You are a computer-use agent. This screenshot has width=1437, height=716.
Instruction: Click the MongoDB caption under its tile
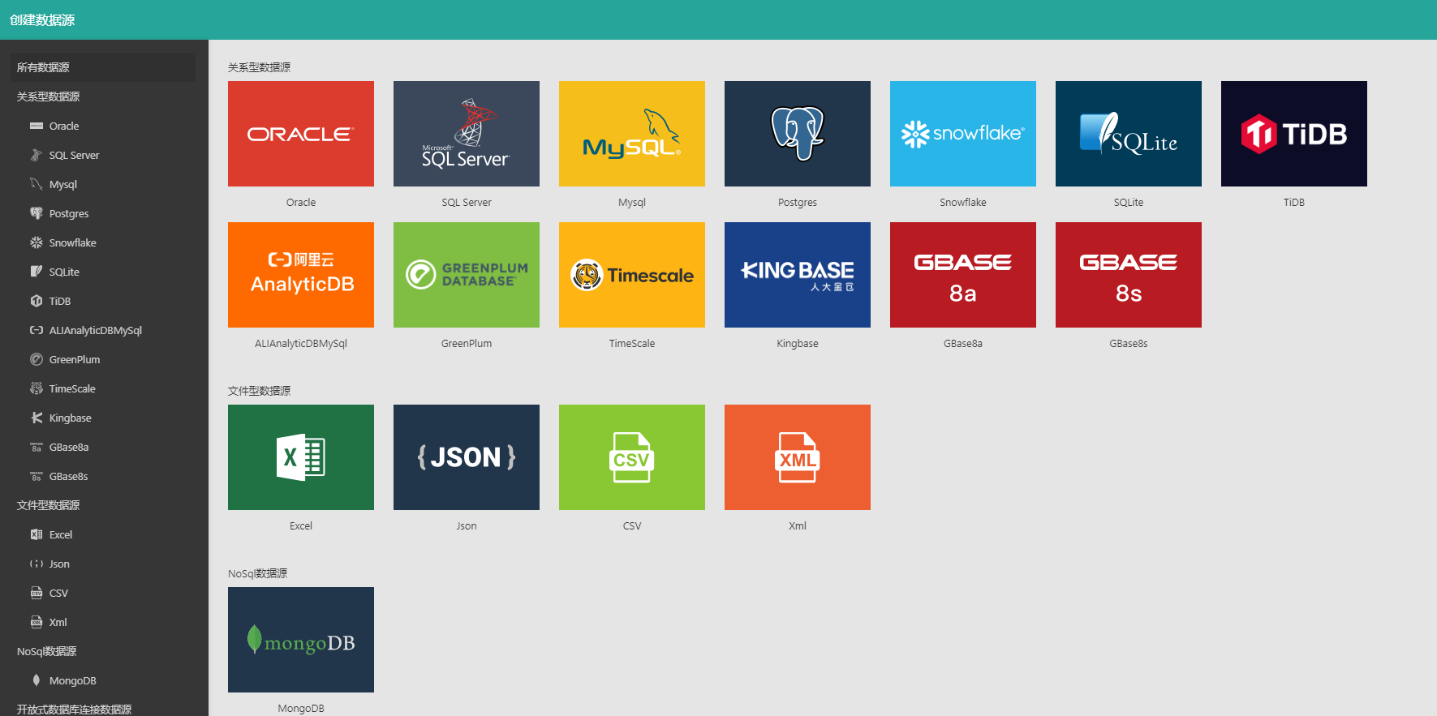[301, 708]
